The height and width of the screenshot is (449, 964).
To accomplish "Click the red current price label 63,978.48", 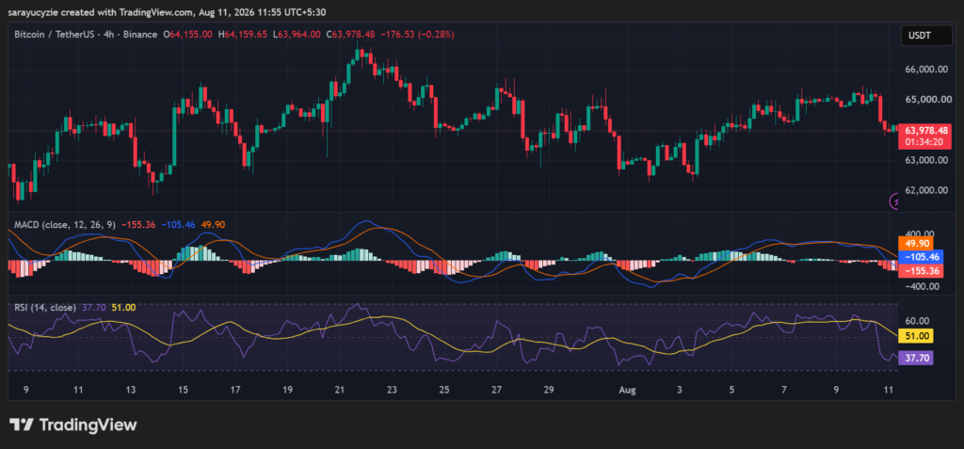I will click(x=925, y=131).
